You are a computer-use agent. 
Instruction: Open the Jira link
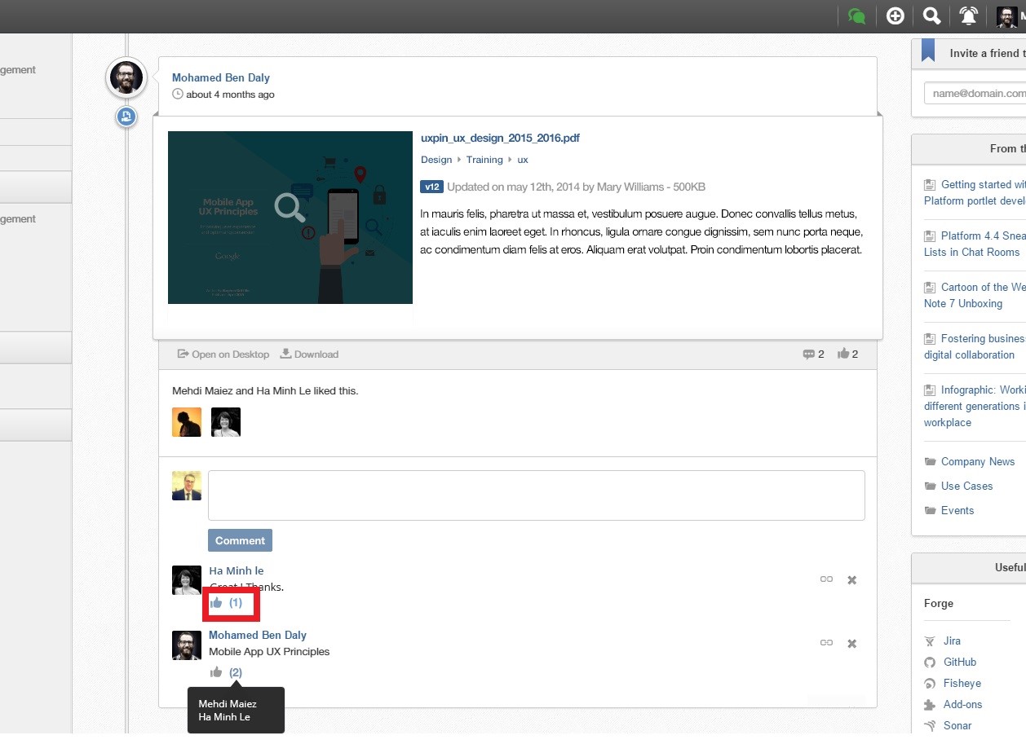coord(952,641)
